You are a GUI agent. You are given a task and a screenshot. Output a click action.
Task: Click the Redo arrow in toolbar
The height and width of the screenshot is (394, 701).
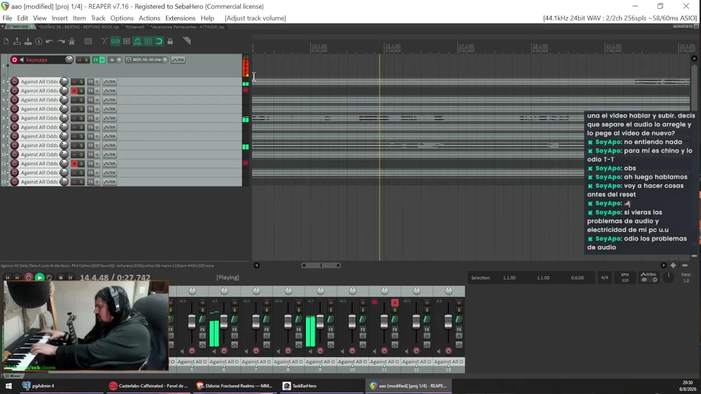coord(61,42)
